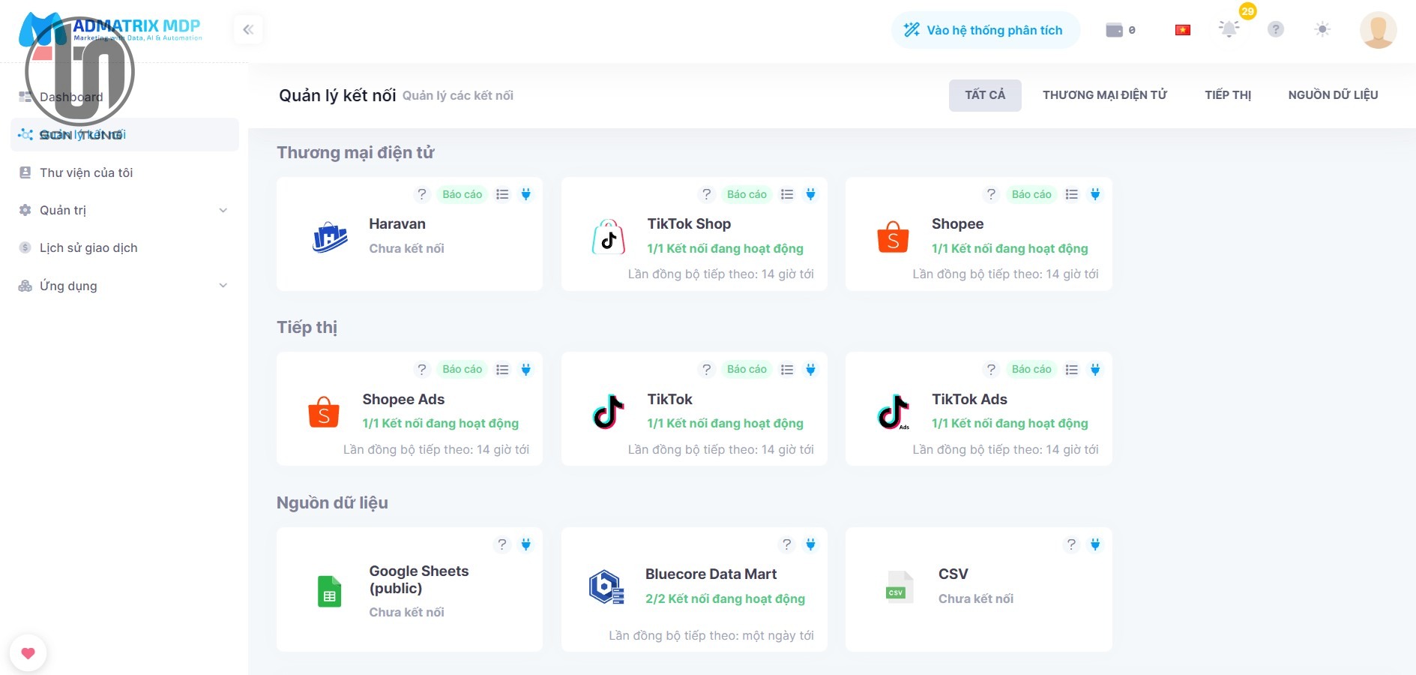This screenshot has width=1416, height=675.
Task: Switch to NGUỒN DỮ LIỆU tab
Action: [1333, 95]
